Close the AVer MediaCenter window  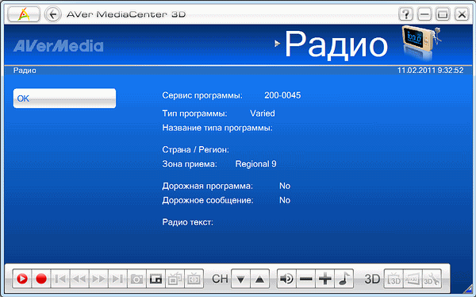pos(462,14)
